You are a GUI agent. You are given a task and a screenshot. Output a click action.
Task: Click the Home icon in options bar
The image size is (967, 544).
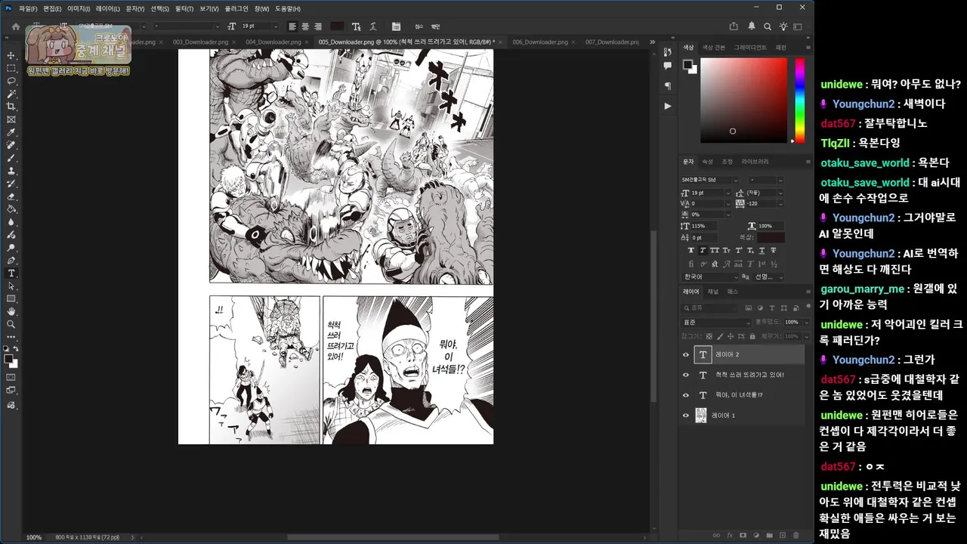tap(15, 26)
